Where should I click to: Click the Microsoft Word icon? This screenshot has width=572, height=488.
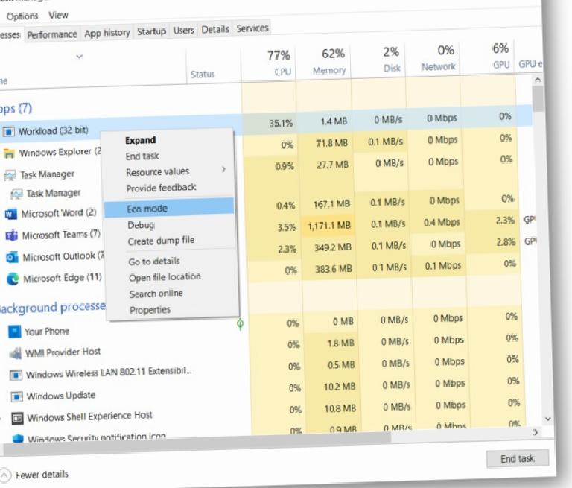point(11,214)
